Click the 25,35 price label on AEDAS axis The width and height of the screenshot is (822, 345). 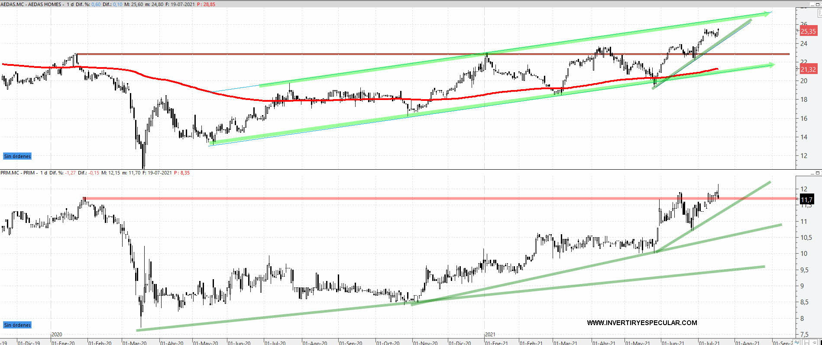click(808, 31)
